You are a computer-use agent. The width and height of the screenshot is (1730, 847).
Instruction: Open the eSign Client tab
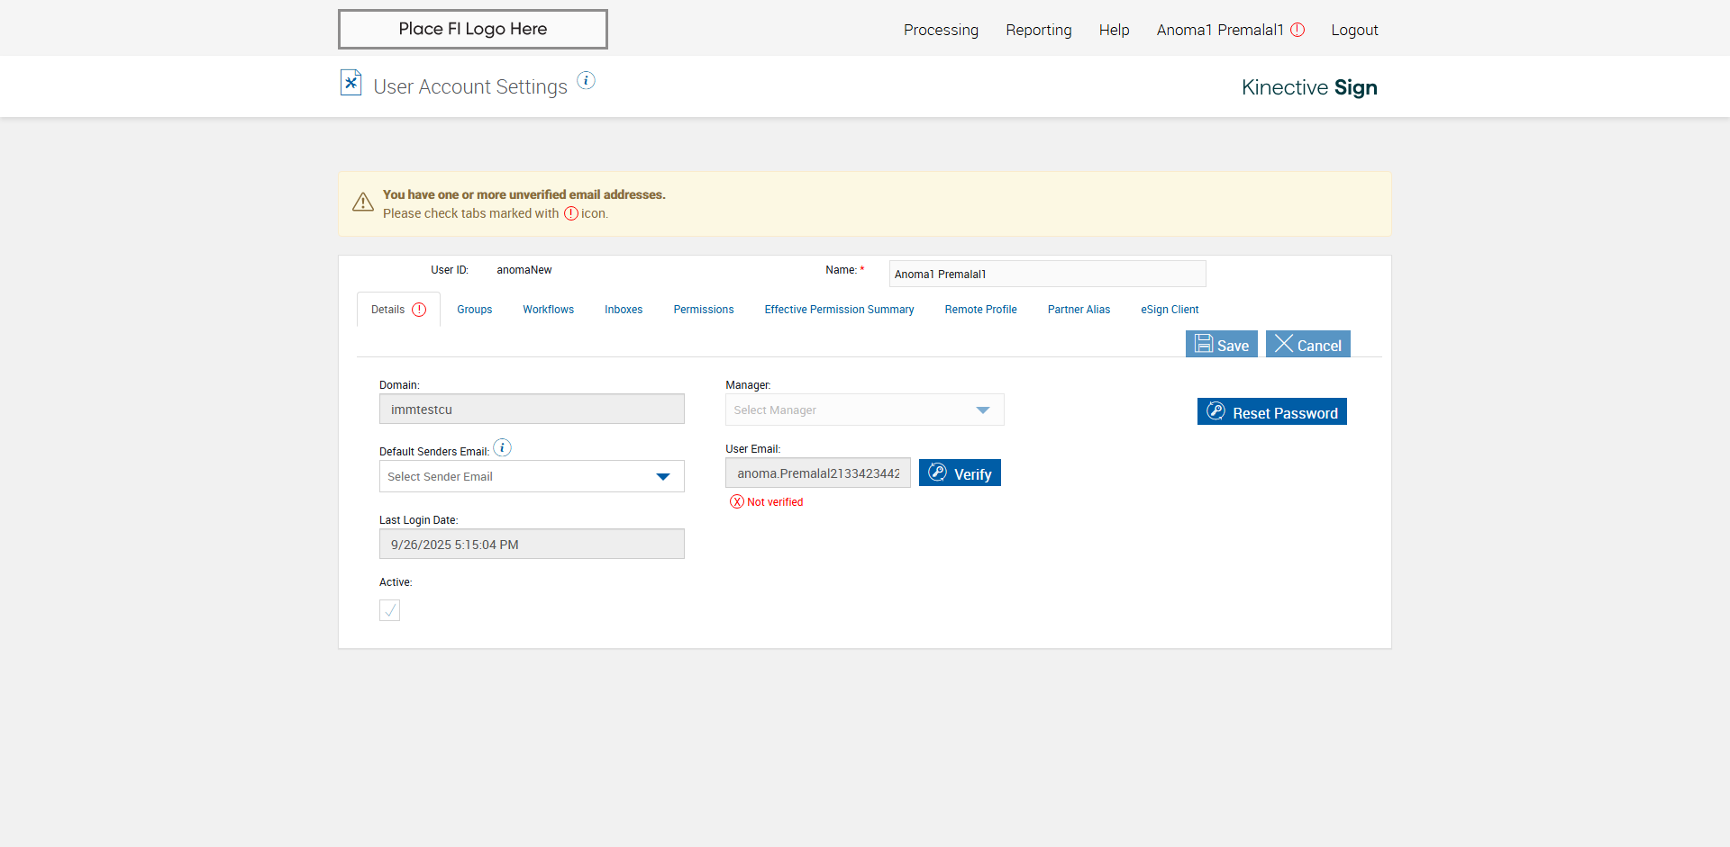coord(1170,310)
